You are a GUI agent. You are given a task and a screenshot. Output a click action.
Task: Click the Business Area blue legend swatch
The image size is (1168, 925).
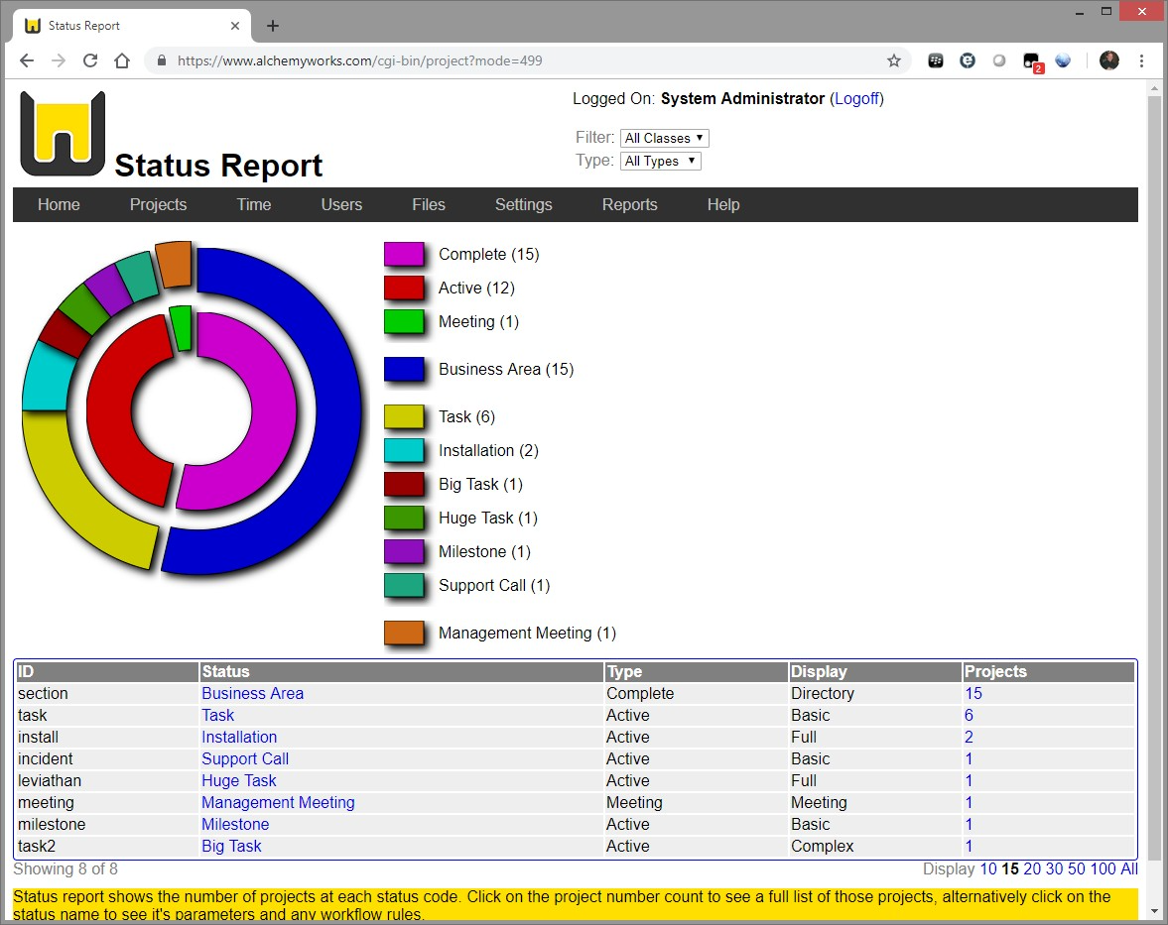(405, 369)
